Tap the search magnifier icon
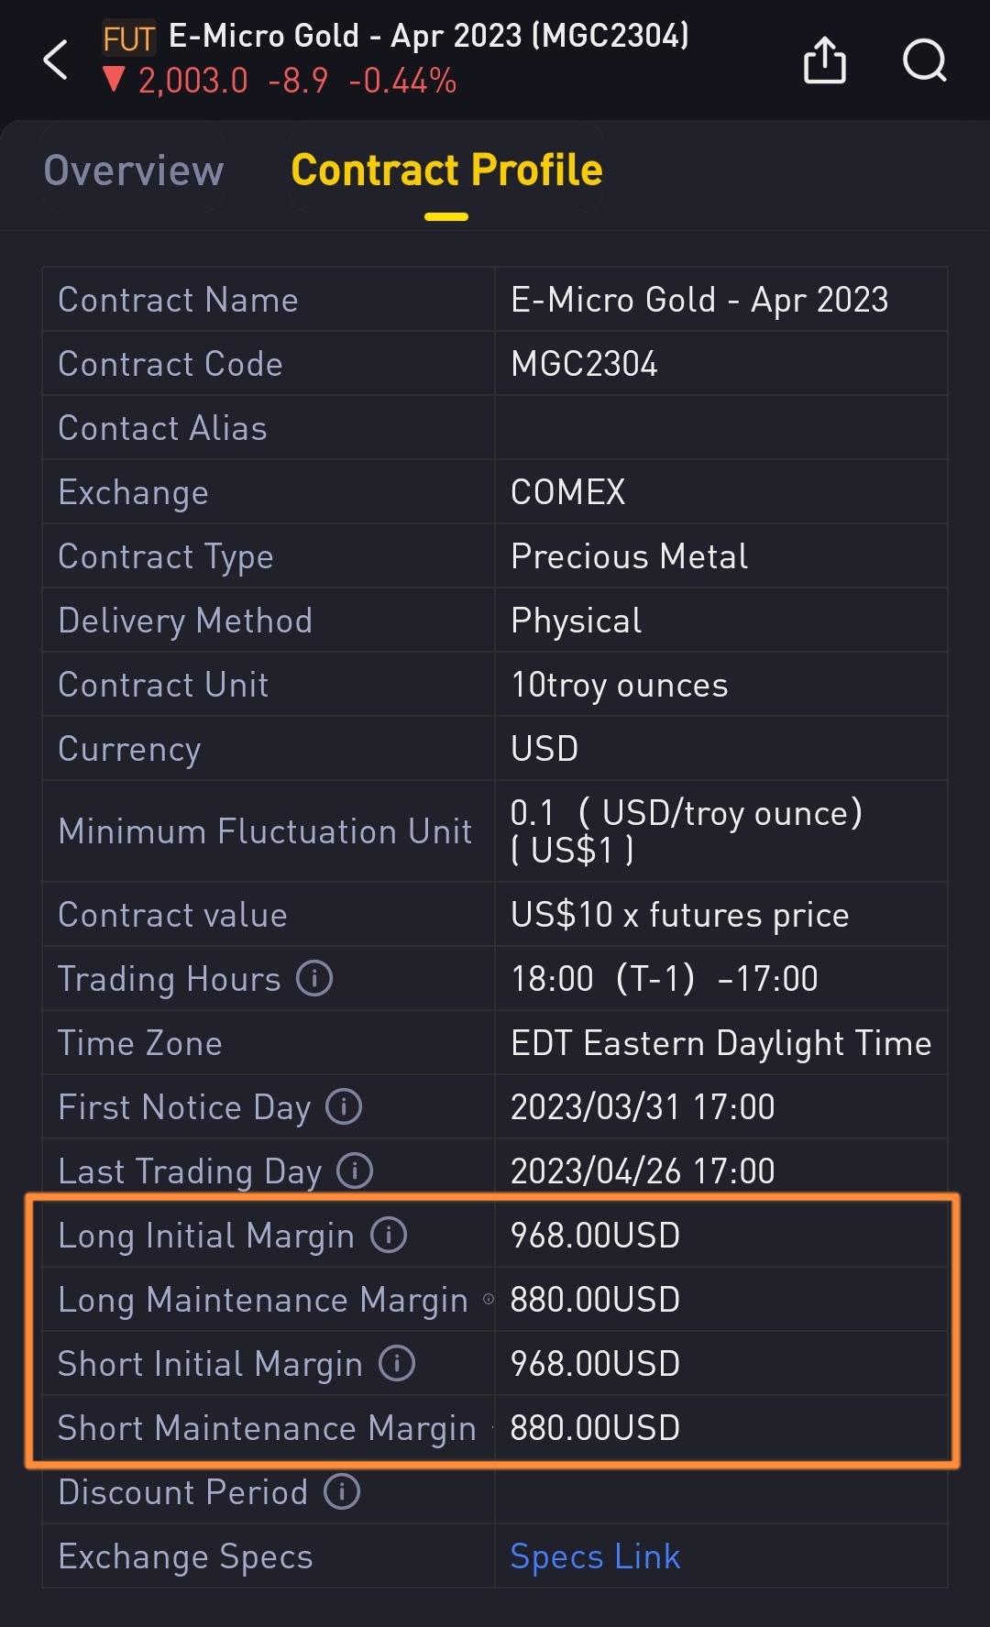 [924, 60]
